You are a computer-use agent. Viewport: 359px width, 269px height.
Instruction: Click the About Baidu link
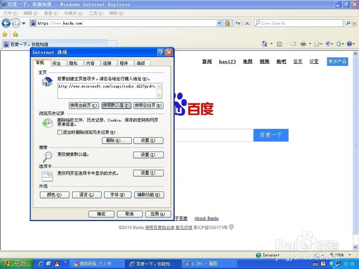coord(206,218)
